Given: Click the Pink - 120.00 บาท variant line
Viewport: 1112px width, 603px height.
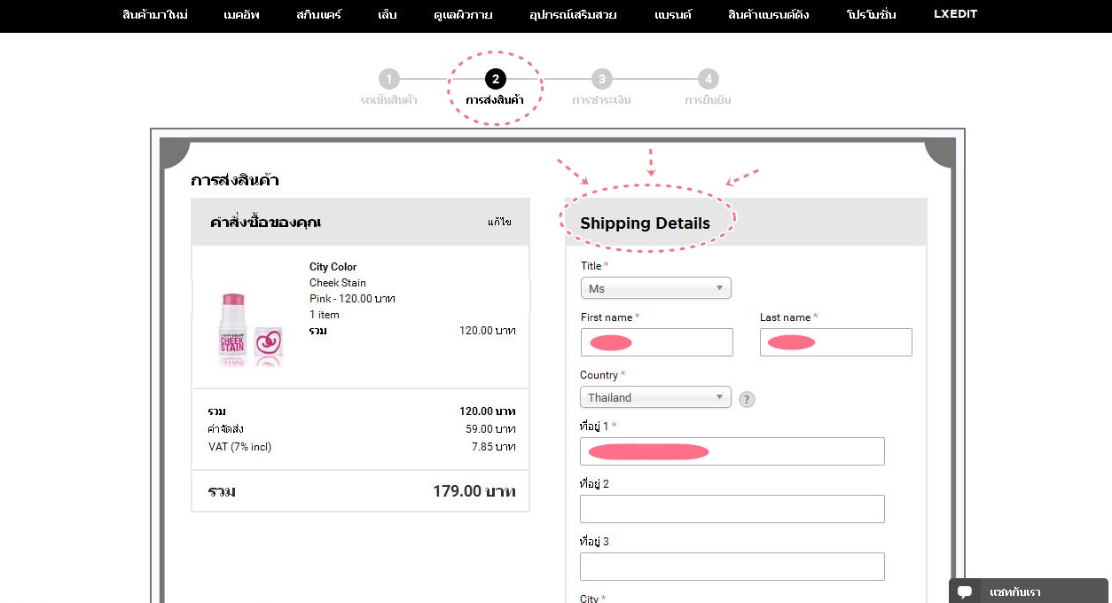Looking at the screenshot, I should (352, 299).
